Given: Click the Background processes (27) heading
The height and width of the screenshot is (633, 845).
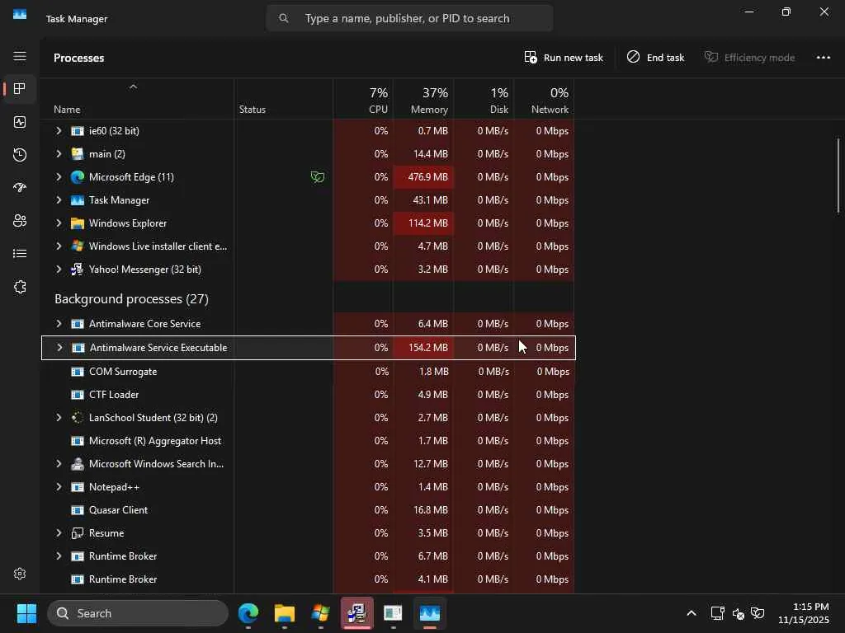Looking at the screenshot, I should tap(131, 298).
